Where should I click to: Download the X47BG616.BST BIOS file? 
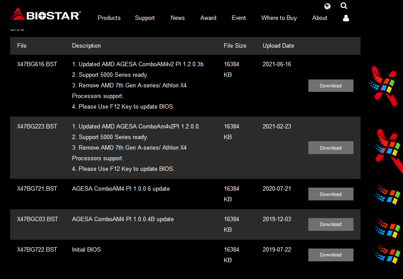click(x=331, y=86)
